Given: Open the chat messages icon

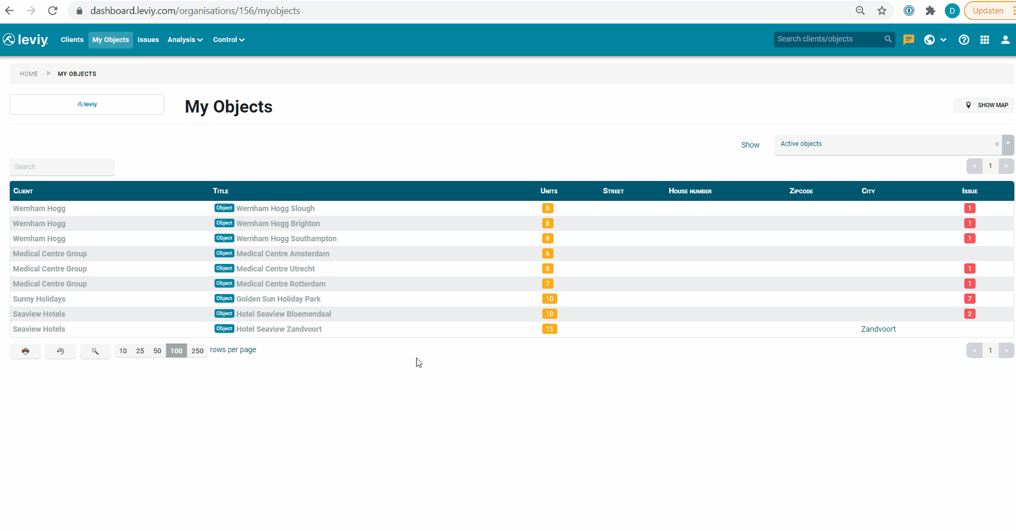Looking at the screenshot, I should pos(909,40).
